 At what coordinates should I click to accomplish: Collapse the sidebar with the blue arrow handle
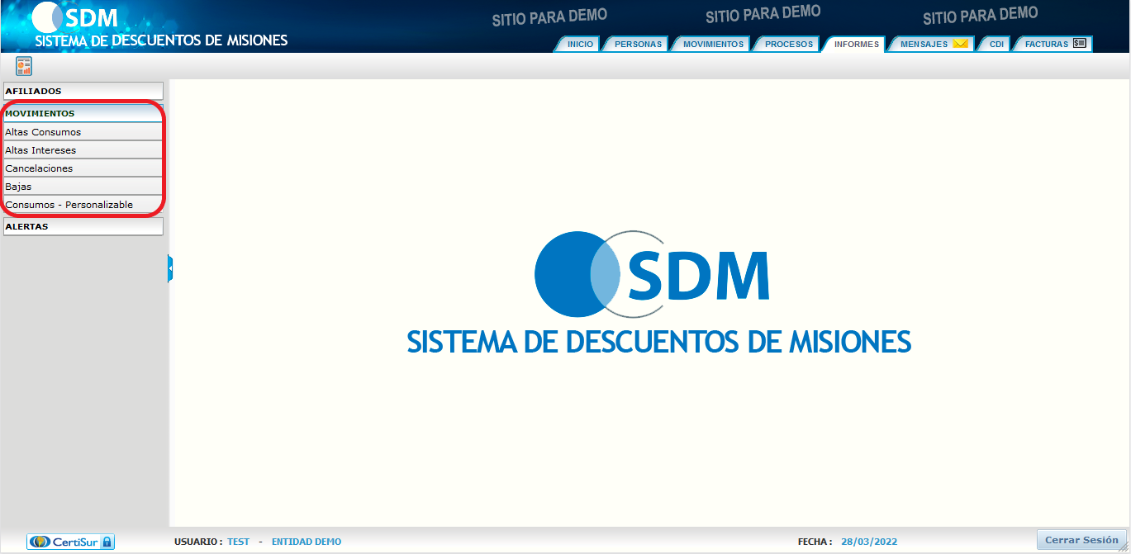(170, 268)
